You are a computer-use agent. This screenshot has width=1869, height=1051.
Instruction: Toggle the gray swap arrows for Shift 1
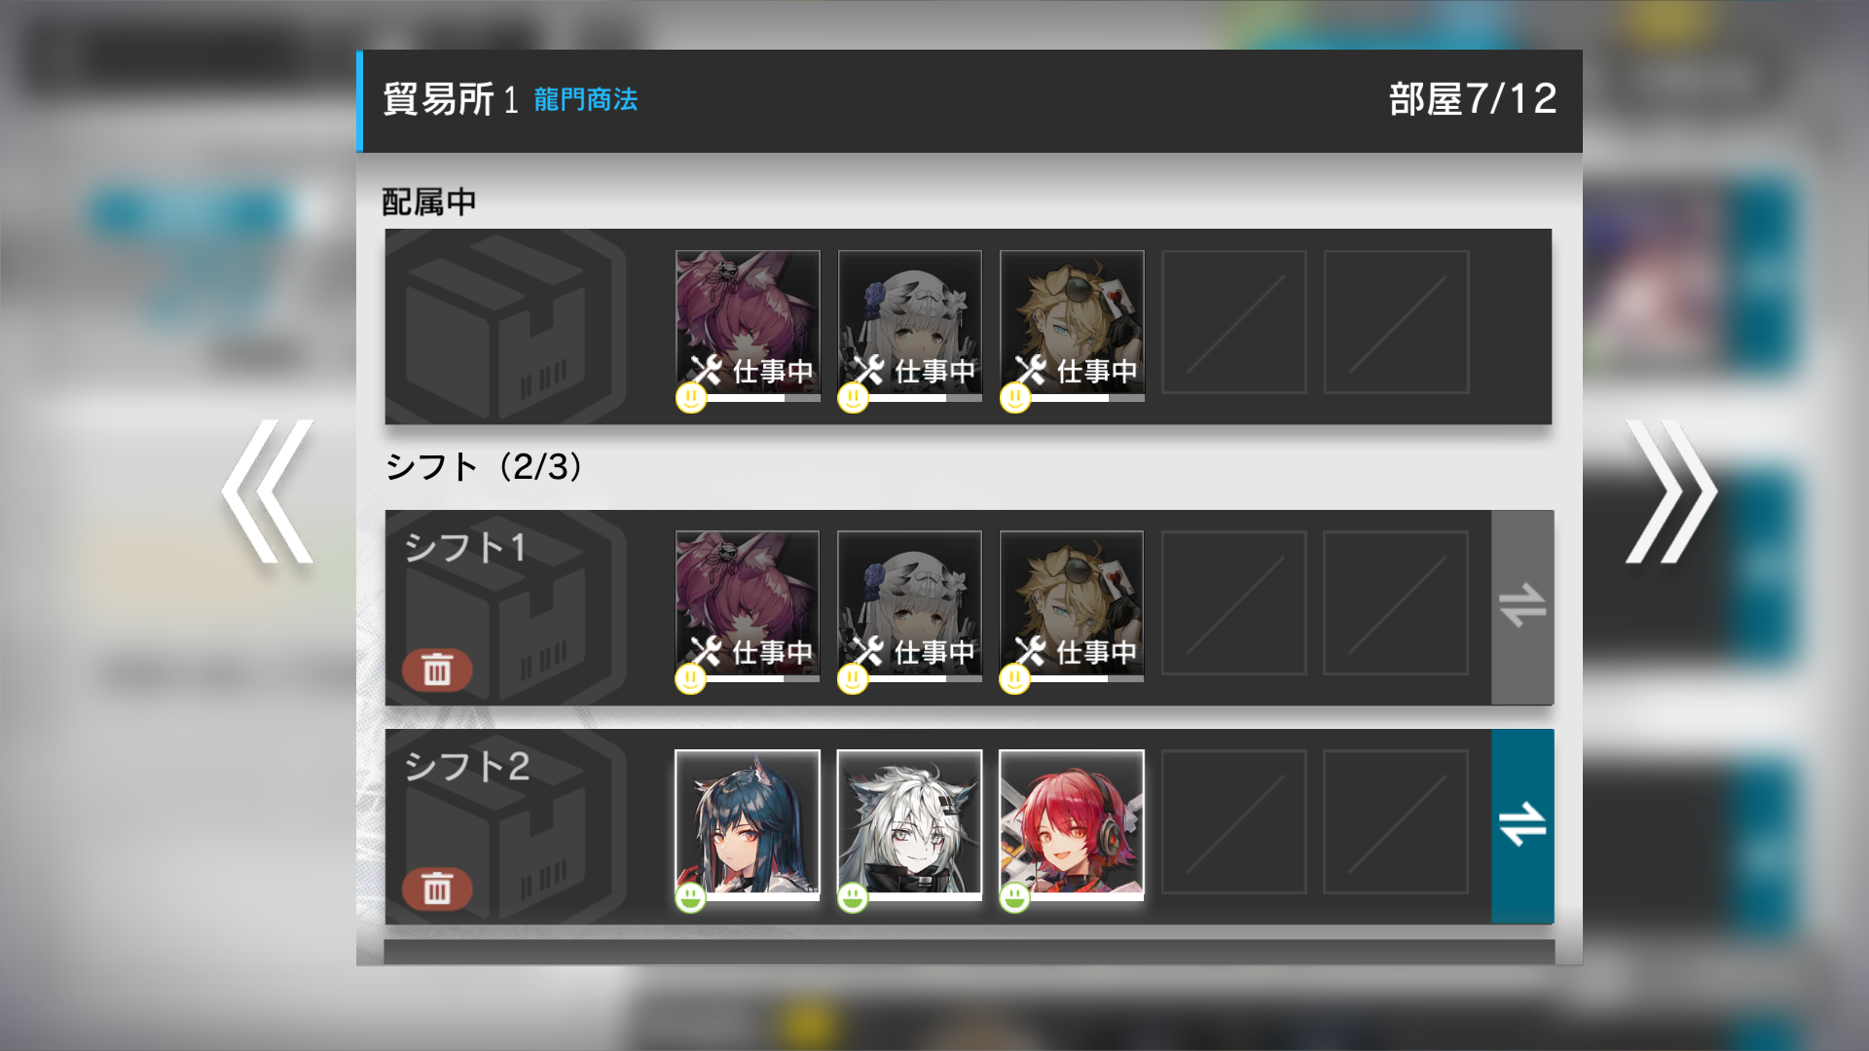(1522, 607)
